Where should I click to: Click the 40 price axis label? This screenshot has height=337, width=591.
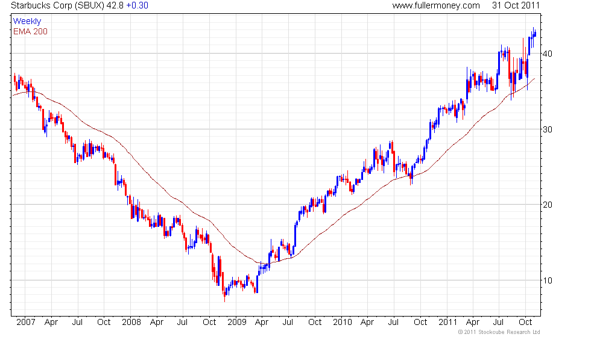(548, 54)
